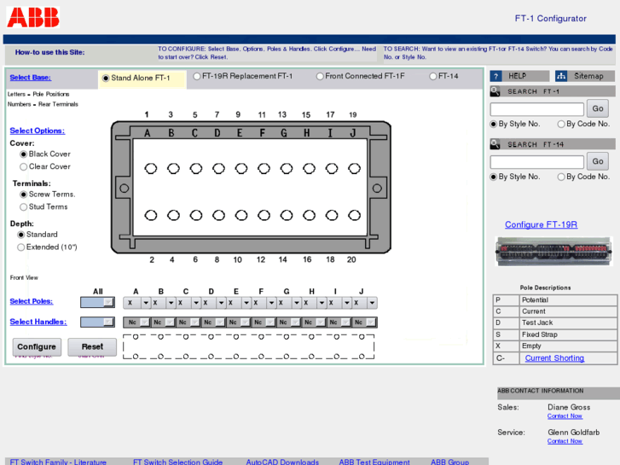This screenshot has width=620, height=465.
Task: Select FT-19R Replacement FT-1 base
Action: click(x=197, y=76)
